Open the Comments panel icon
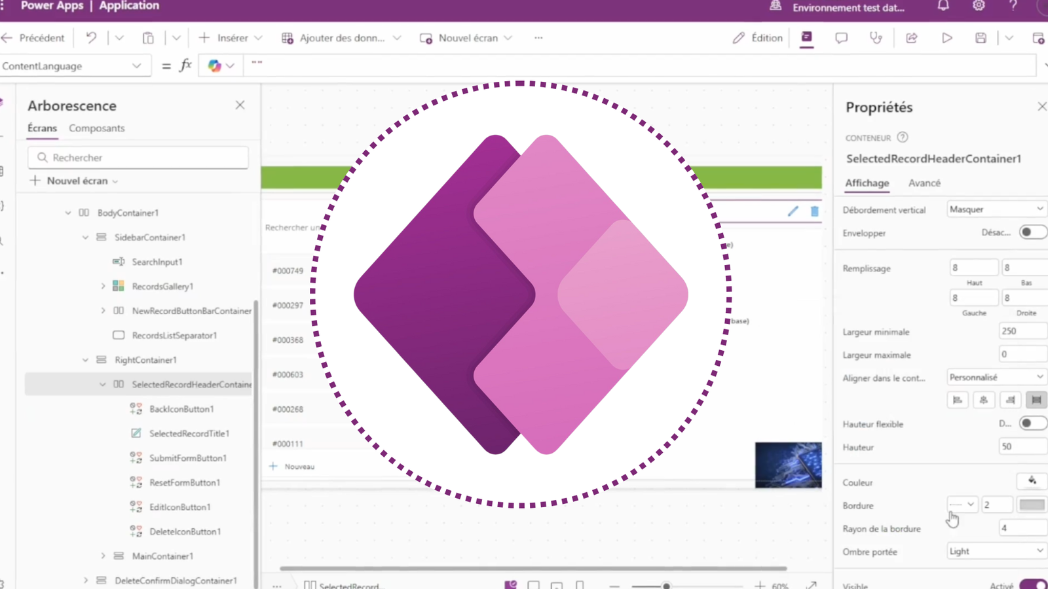Image resolution: width=1048 pixels, height=589 pixels. coord(841,37)
